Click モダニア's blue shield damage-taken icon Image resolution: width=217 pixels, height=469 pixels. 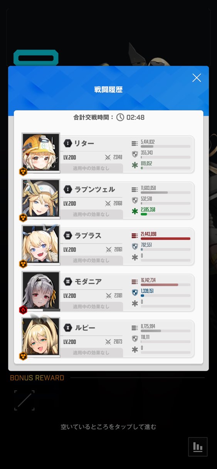pos(135,293)
